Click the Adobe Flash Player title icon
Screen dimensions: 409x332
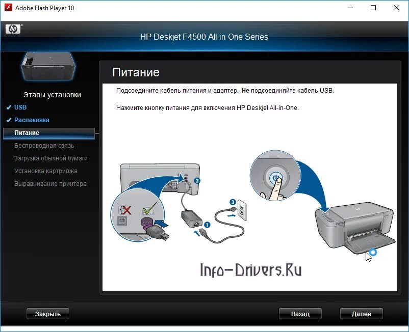coord(8,8)
